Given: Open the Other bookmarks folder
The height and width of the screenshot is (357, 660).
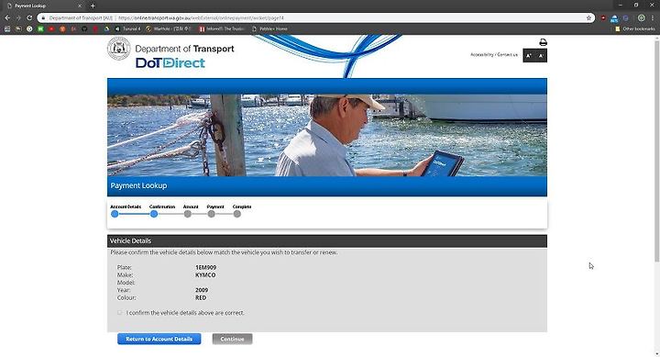Looking at the screenshot, I should [634, 28].
